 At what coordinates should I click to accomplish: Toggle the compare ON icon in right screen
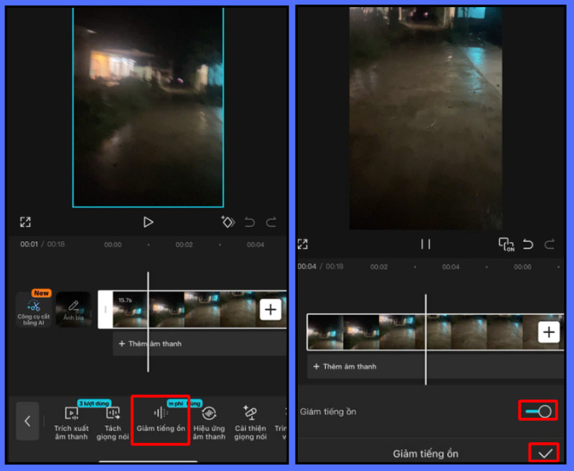pyautogui.click(x=507, y=244)
